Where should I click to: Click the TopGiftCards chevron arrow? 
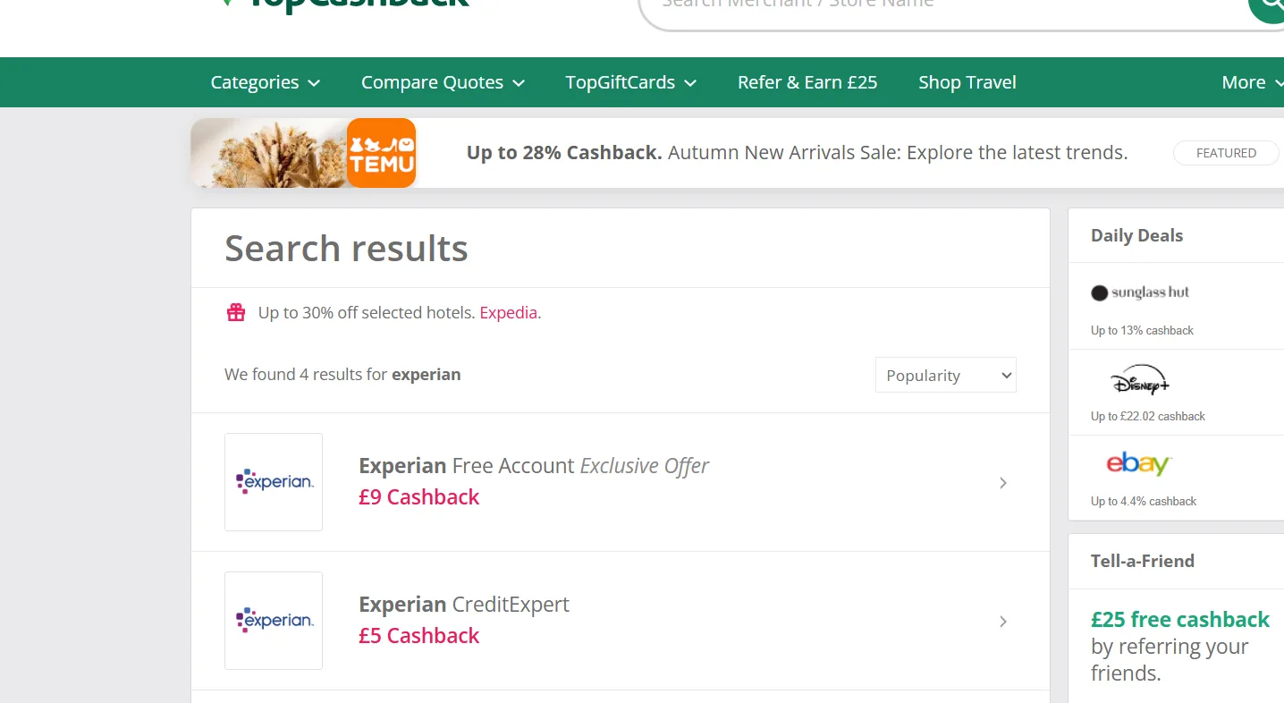click(x=690, y=83)
